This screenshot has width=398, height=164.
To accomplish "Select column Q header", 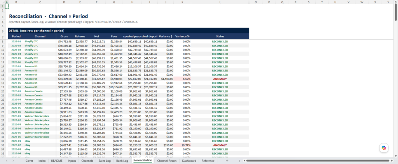I will [x=282, y=2].
